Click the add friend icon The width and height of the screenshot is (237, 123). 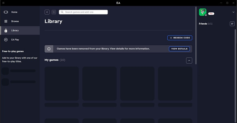pos(232,24)
